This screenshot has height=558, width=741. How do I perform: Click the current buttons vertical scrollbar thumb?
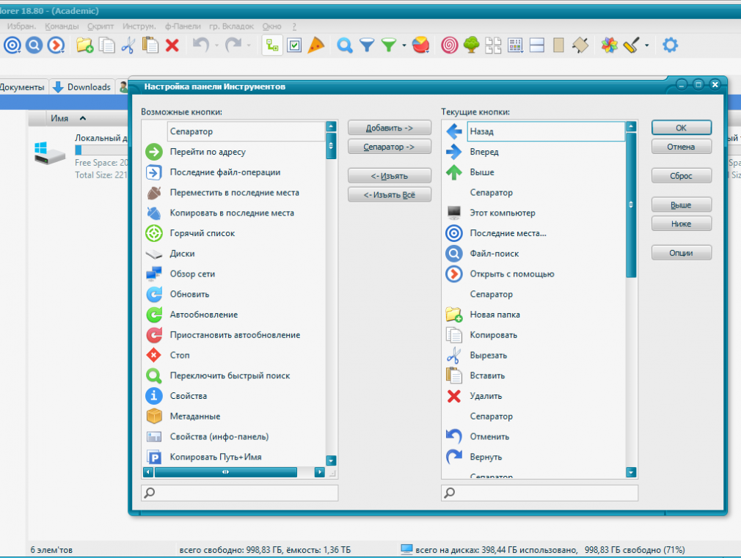tap(631, 205)
